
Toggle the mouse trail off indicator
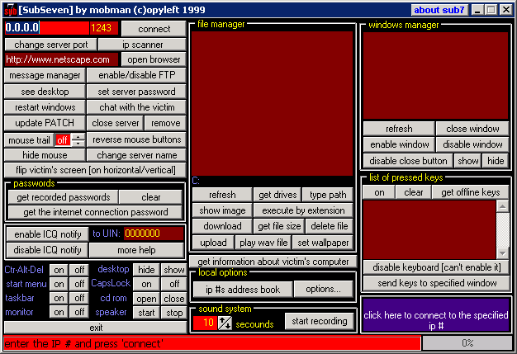pos(62,140)
